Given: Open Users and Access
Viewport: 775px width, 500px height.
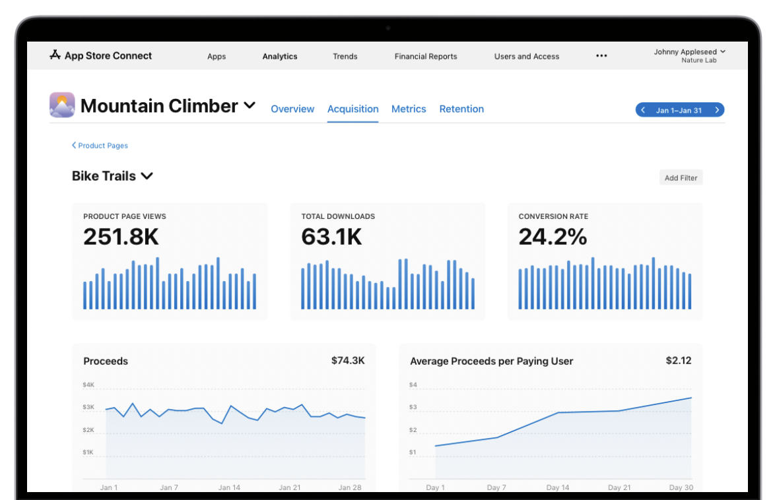Looking at the screenshot, I should [526, 56].
